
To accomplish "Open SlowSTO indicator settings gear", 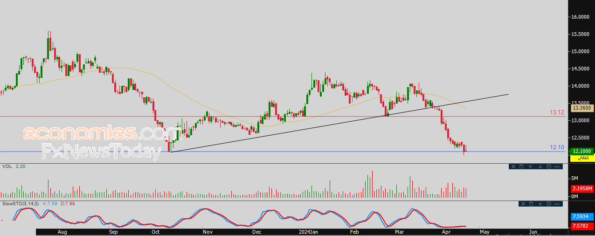I will (549, 204).
